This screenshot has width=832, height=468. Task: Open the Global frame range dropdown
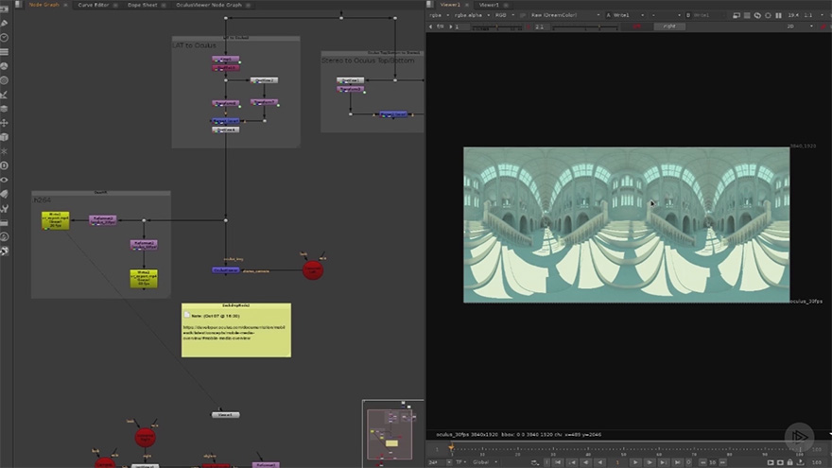[485, 462]
